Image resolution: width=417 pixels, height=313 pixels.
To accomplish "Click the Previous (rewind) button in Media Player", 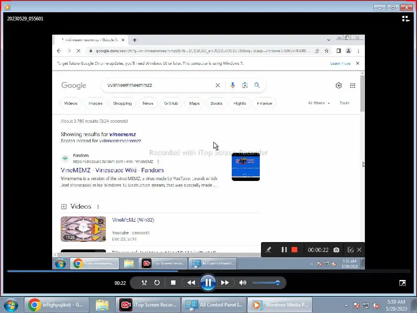I will 191,283.
